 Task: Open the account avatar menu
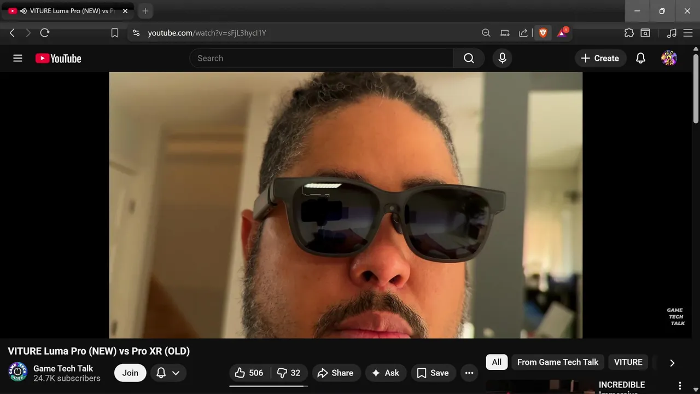pyautogui.click(x=669, y=58)
